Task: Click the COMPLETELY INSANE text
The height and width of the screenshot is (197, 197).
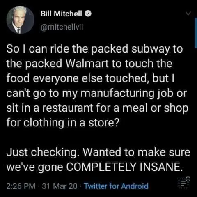Action: pyautogui.click(x=124, y=167)
